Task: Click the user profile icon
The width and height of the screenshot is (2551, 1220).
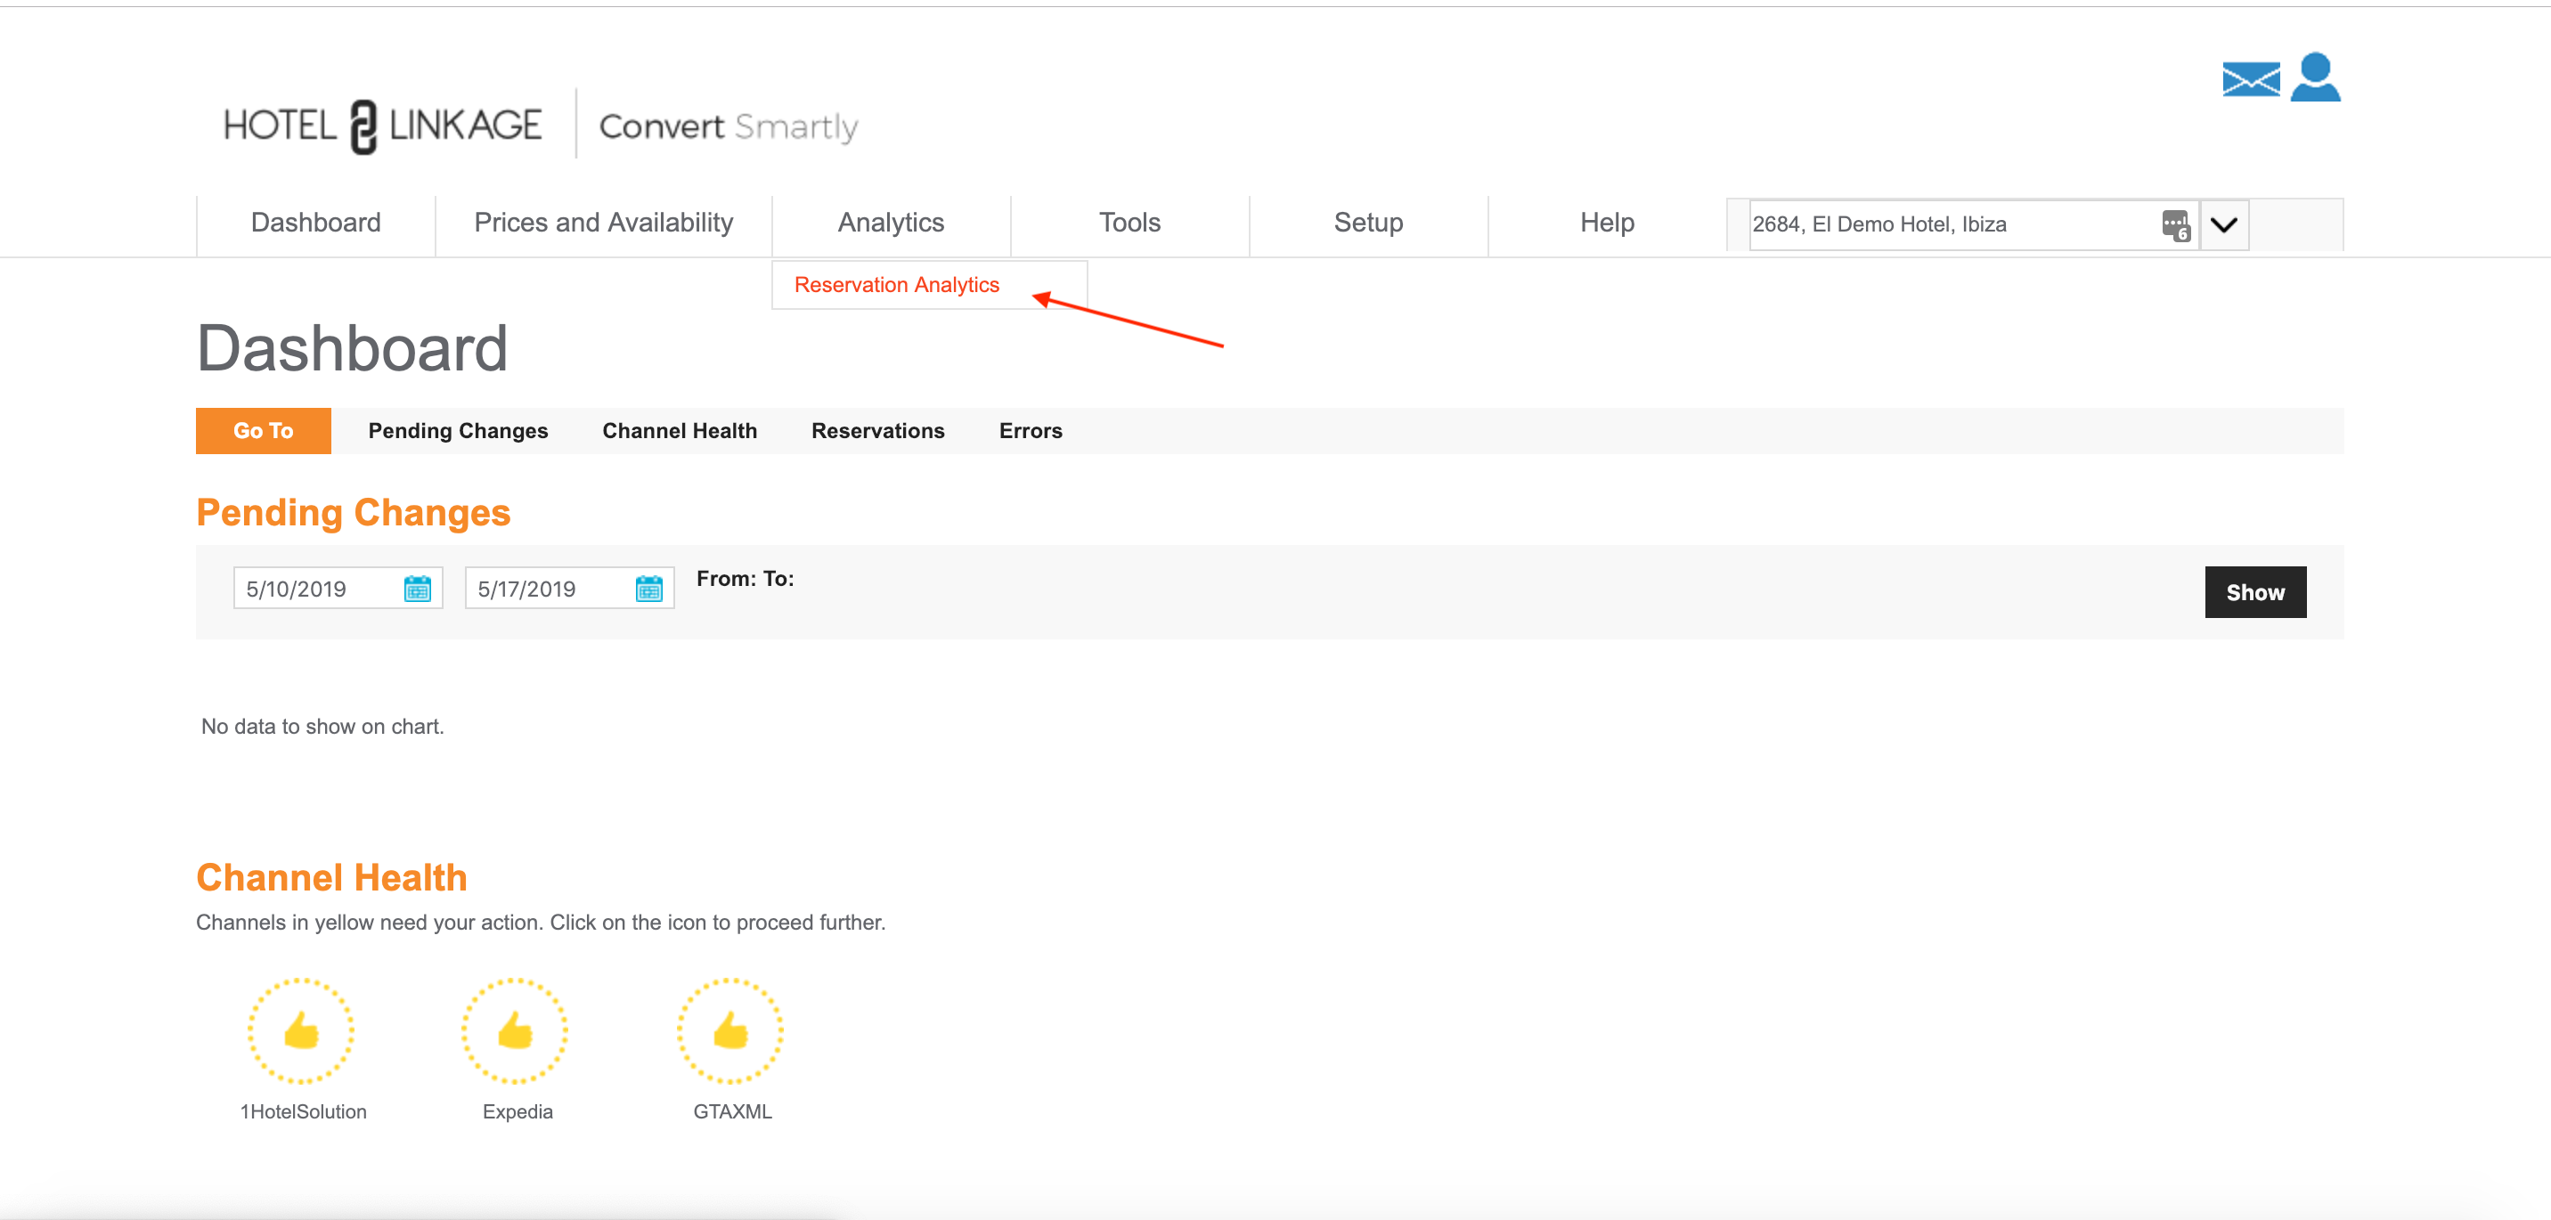Action: (x=2315, y=77)
